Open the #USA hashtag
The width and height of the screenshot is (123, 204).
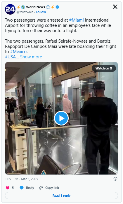10,57
